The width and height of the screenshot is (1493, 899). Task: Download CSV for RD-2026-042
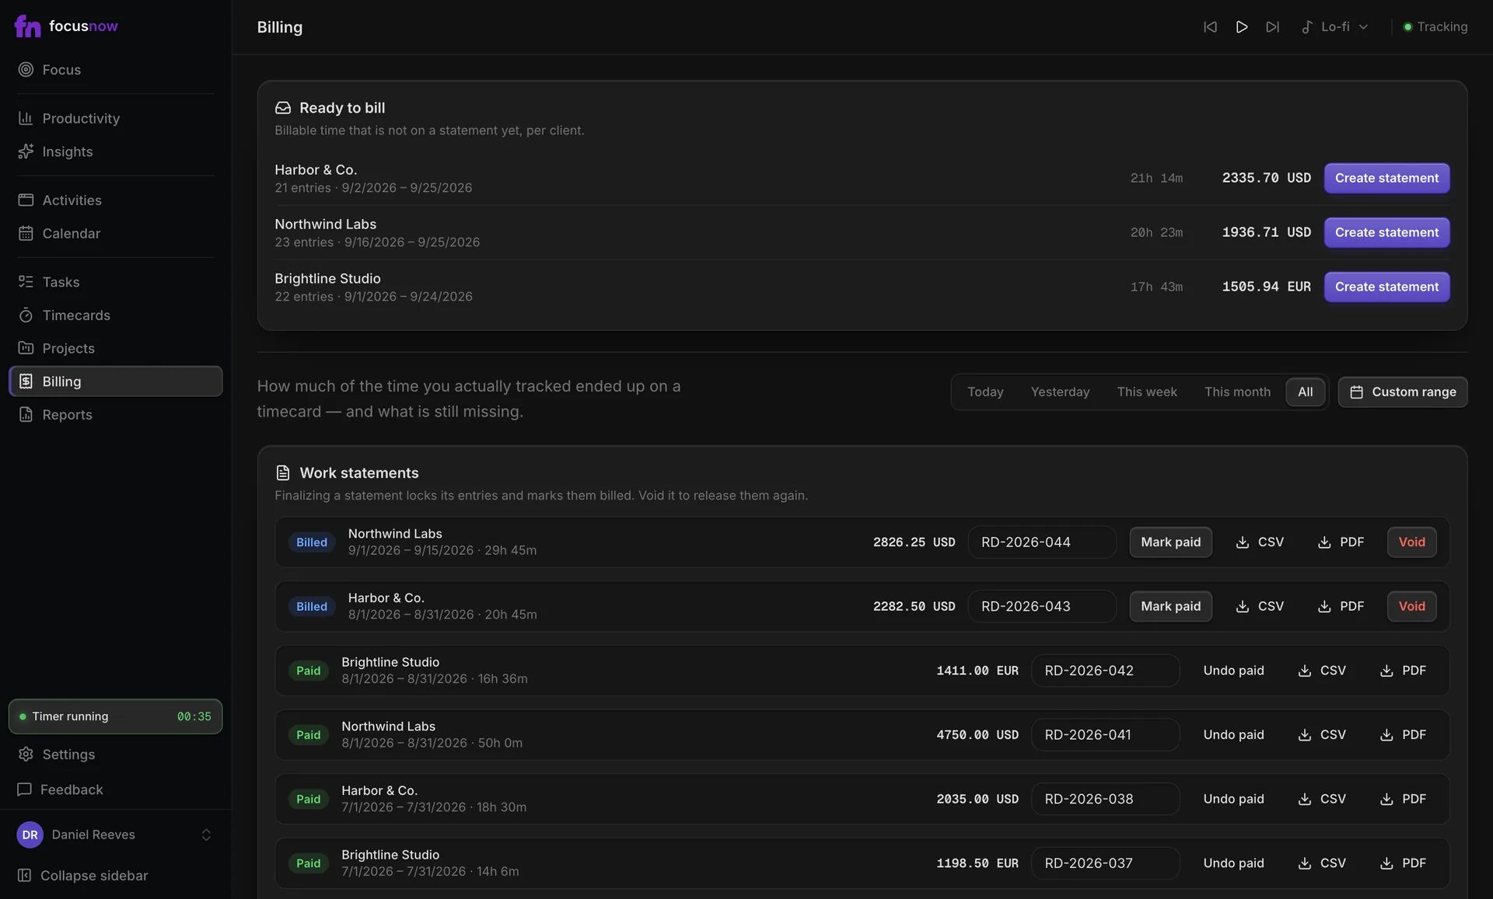click(x=1322, y=671)
